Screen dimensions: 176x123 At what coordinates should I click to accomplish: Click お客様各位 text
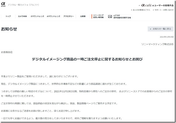[7, 52]
